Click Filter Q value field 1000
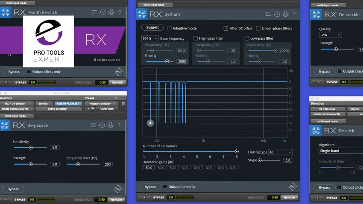This screenshot has height=204, width=363. coord(182,61)
